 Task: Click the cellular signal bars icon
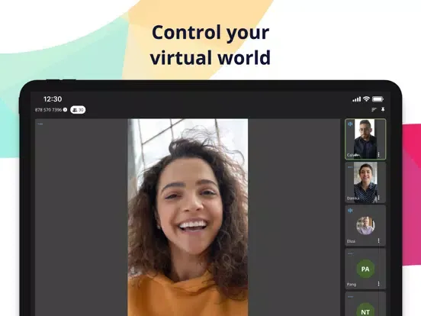(x=357, y=99)
